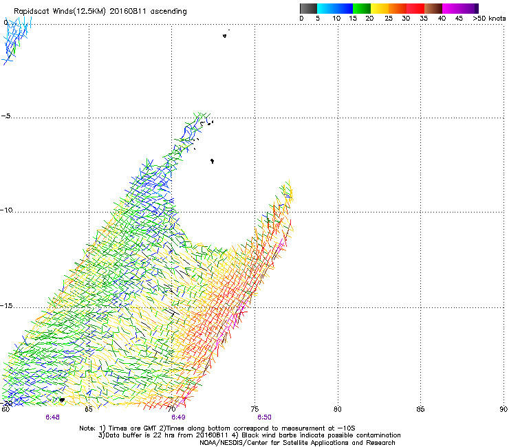
Task: Pick the orange 25-30 knots legend swatch
Action: coord(398,8)
